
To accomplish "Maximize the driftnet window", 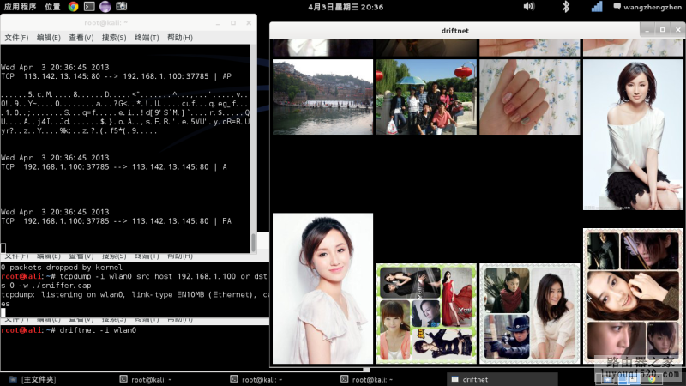I will (662, 30).
